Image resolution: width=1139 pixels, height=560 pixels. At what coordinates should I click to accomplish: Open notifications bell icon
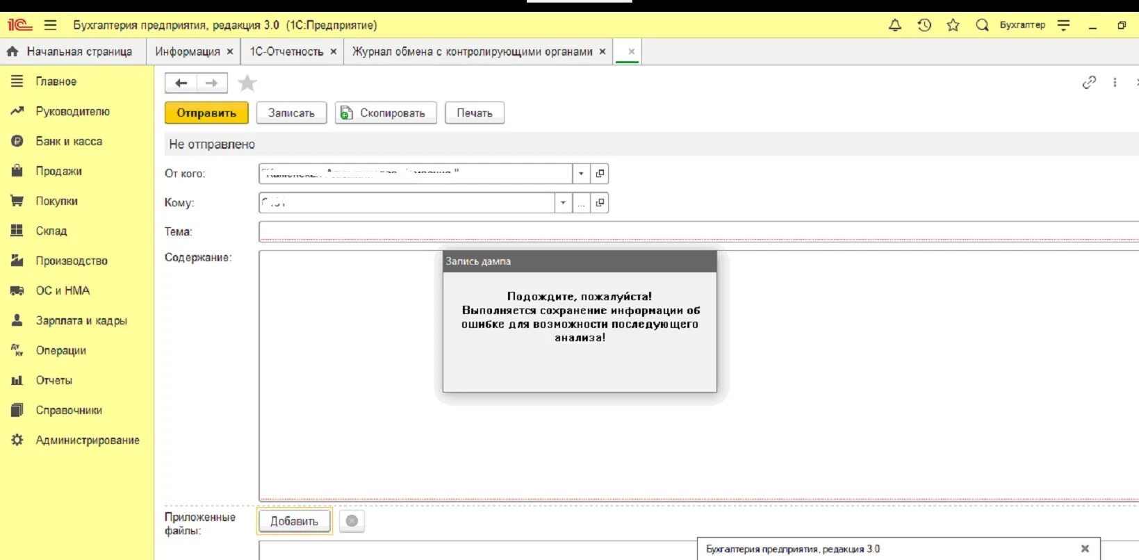[895, 25]
